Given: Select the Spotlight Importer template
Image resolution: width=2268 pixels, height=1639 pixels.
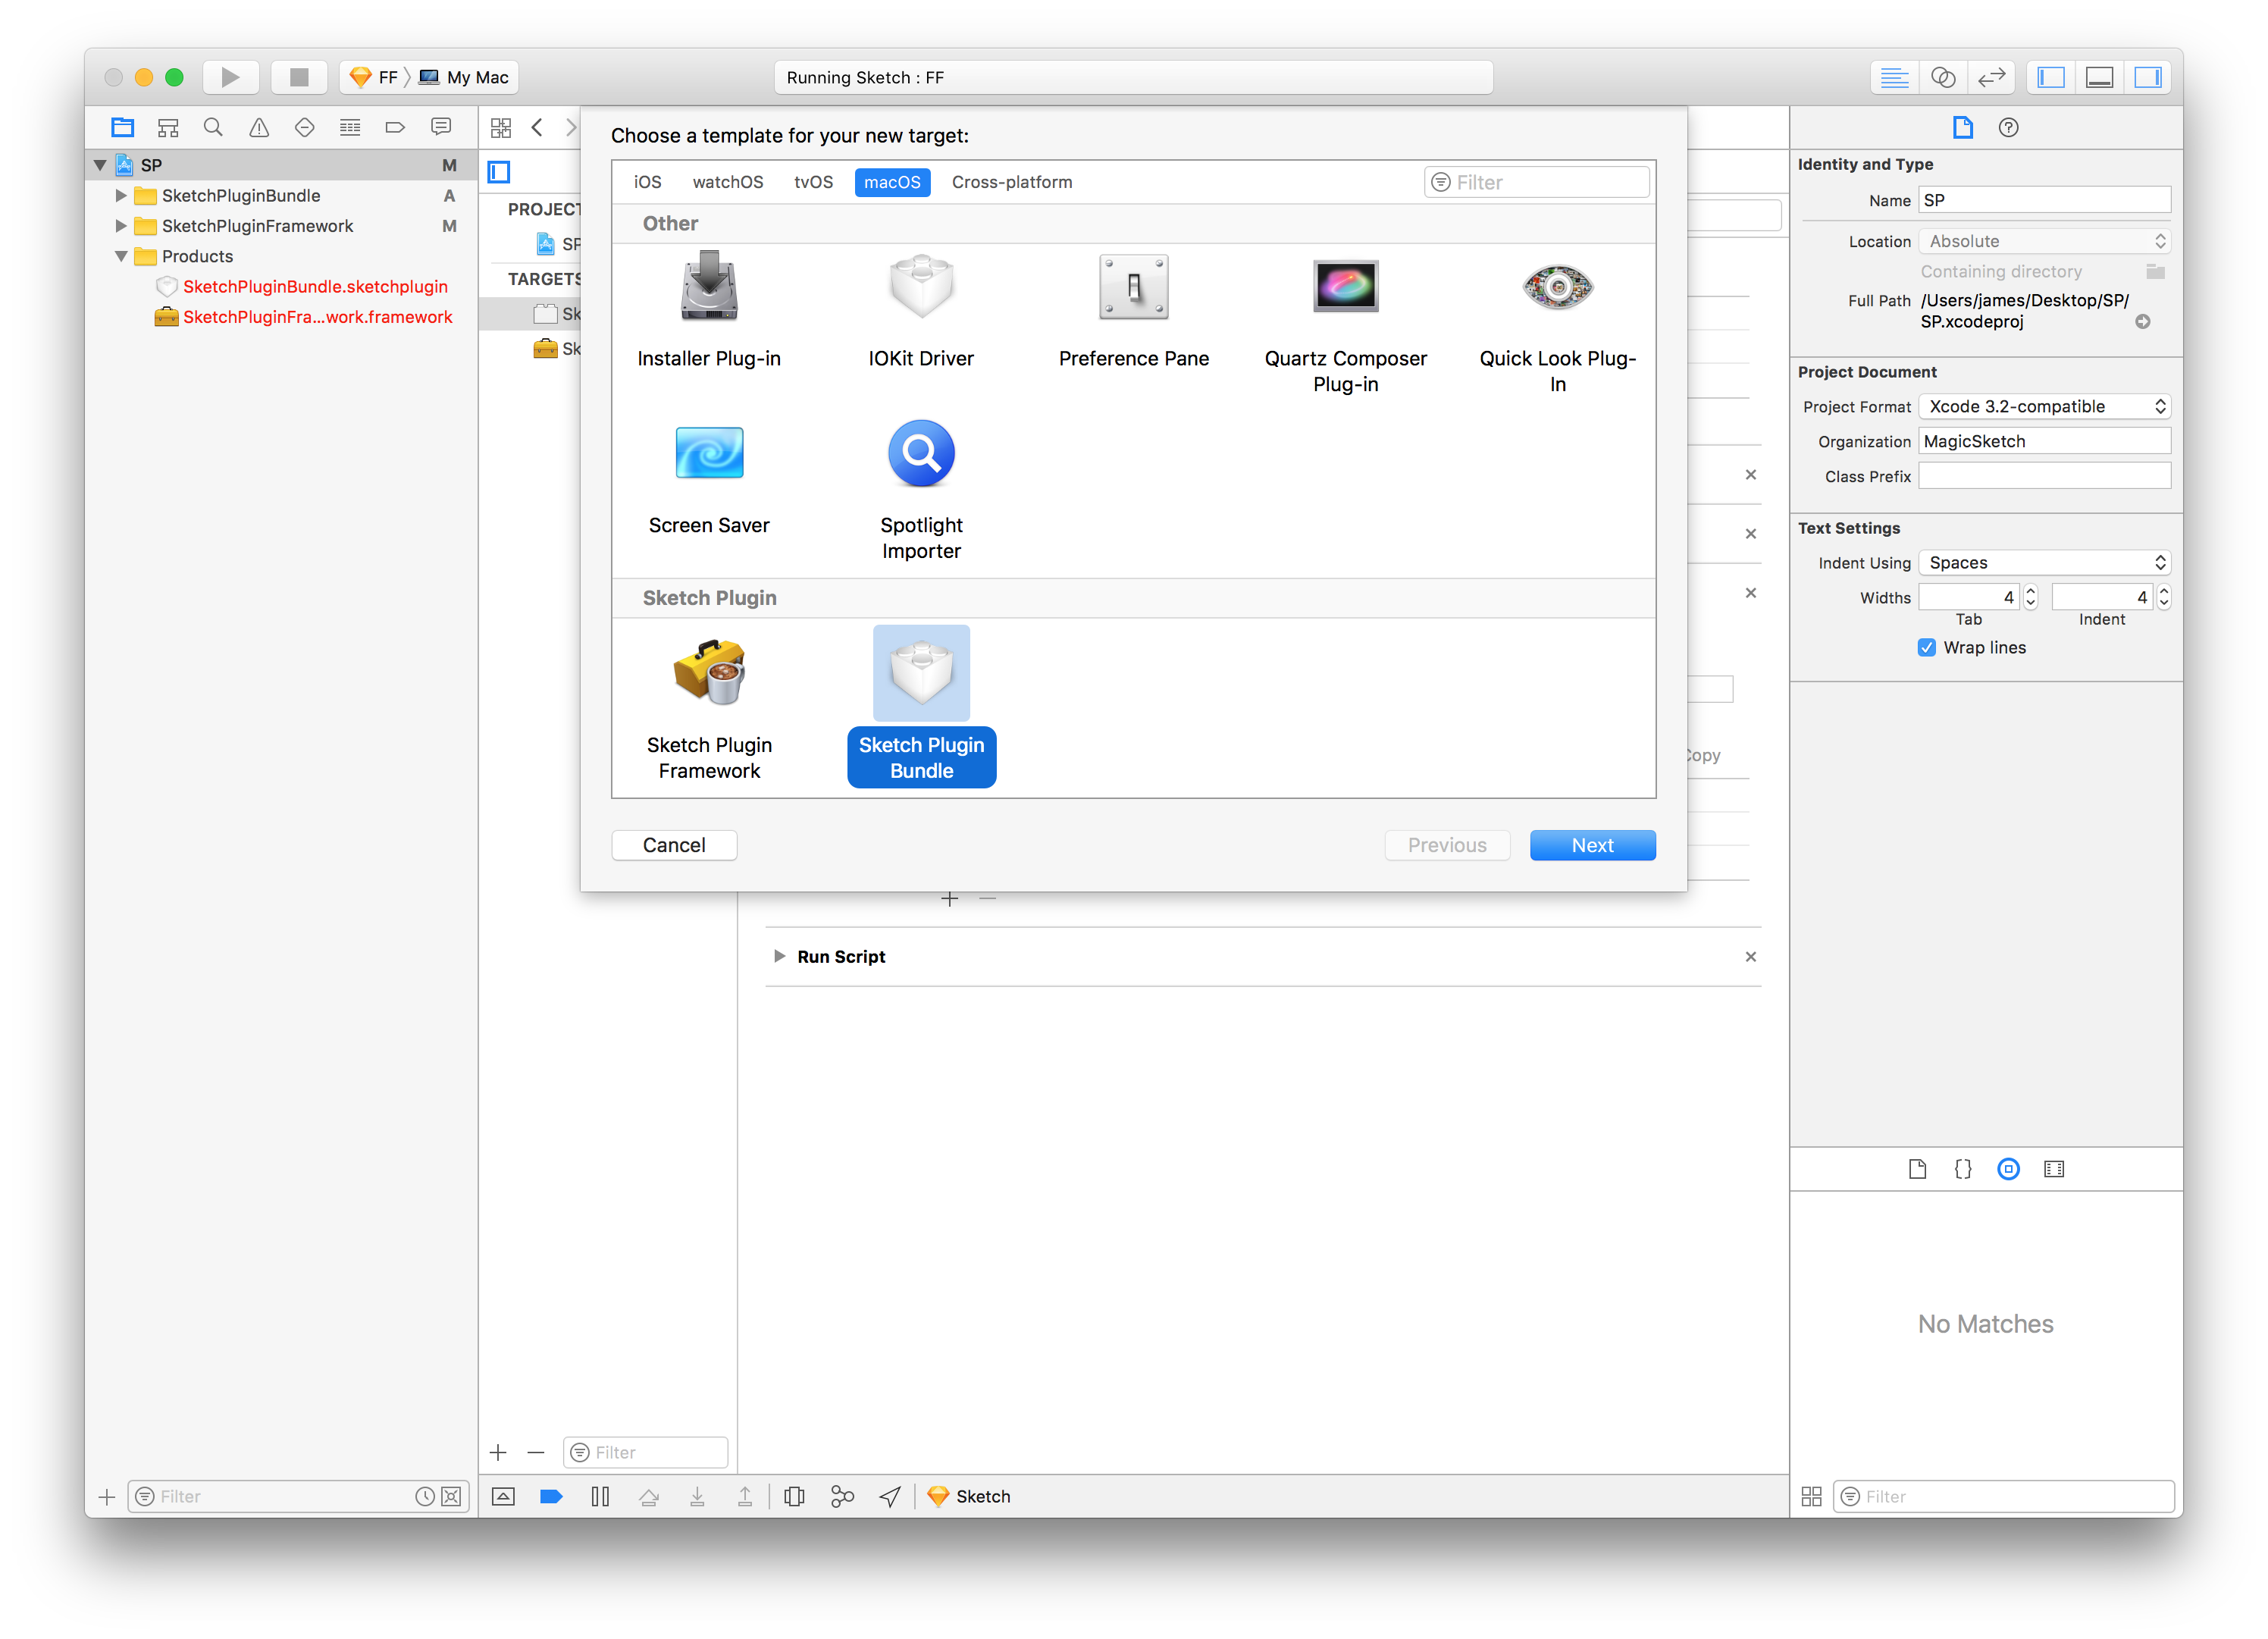Looking at the screenshot, I should [921, 453].
